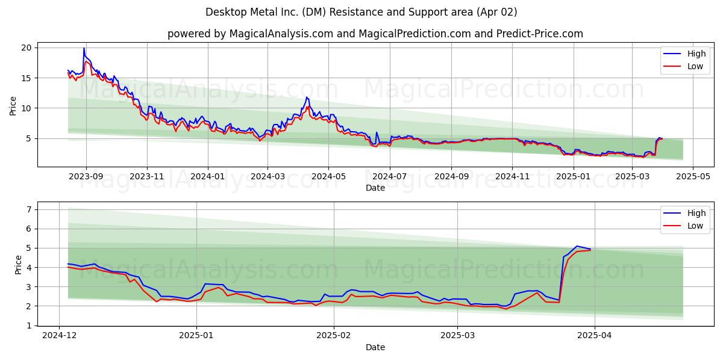Click the '2025-03' date label on the bottom chart
The image size is (723, 361).
pos(457,336)
